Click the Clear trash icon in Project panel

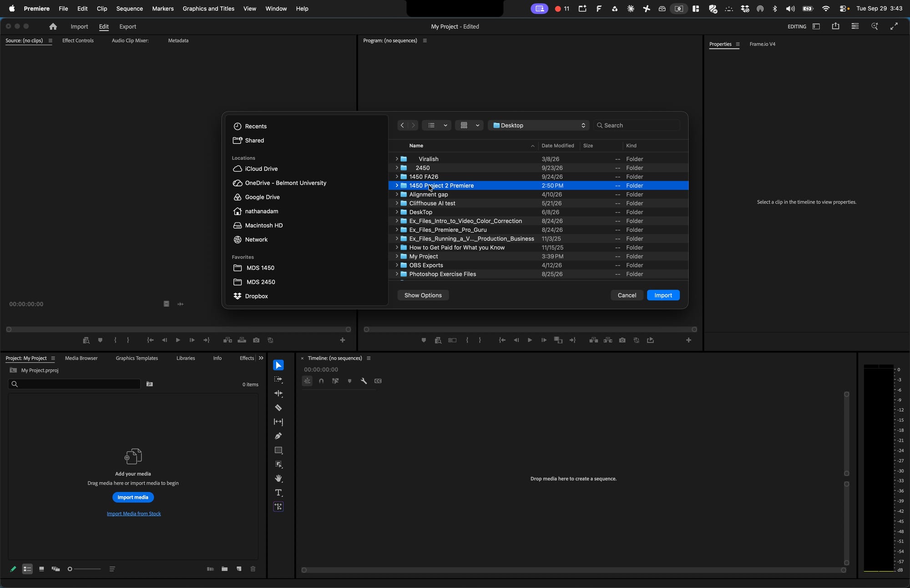[253, 569]
